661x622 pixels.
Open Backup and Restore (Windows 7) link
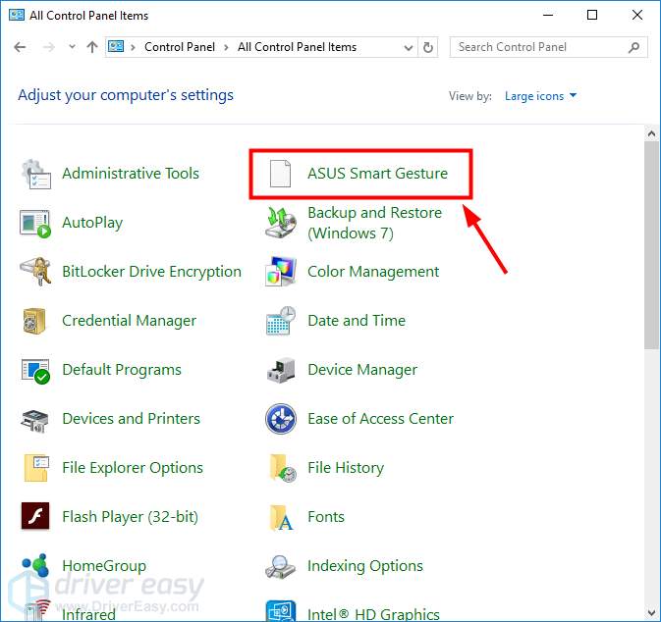pyautogui.click(x=374, y=223)
